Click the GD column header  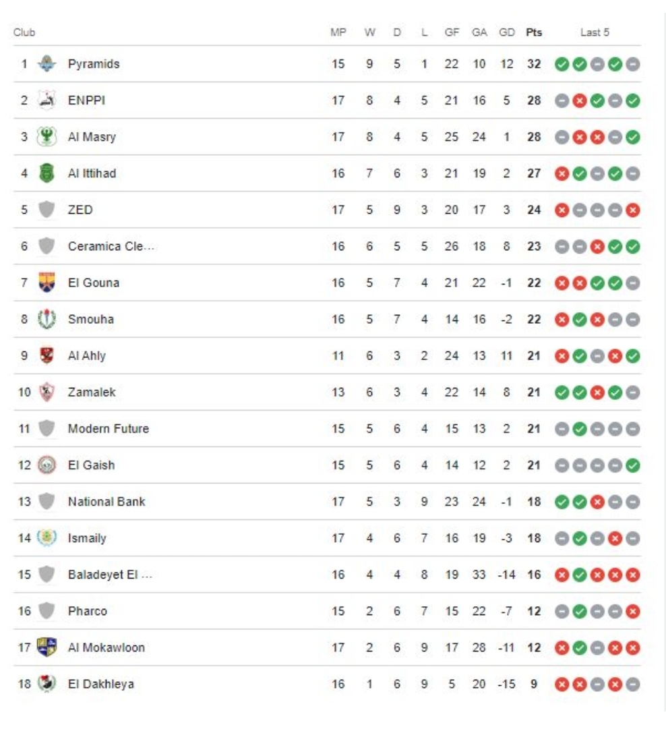click(x=507, y=32)
